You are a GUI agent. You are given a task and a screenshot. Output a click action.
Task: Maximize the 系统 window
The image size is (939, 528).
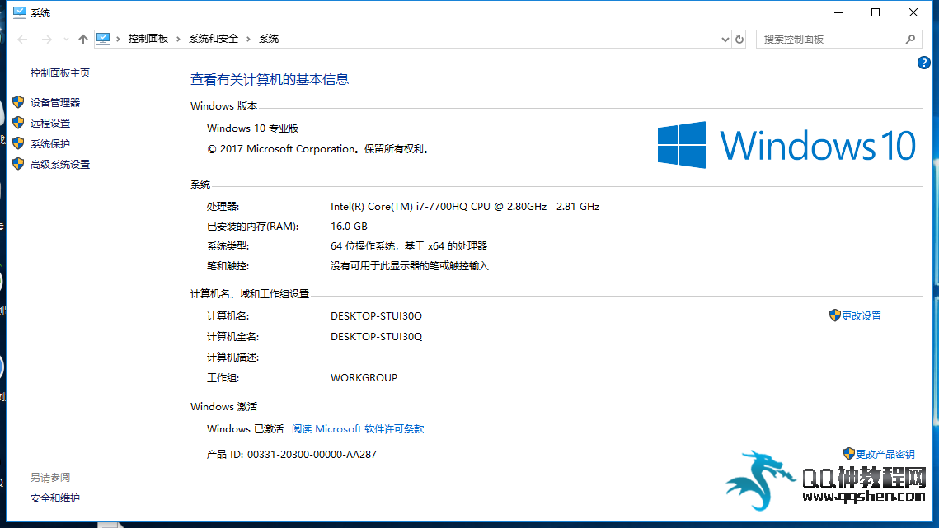point(876,12)
